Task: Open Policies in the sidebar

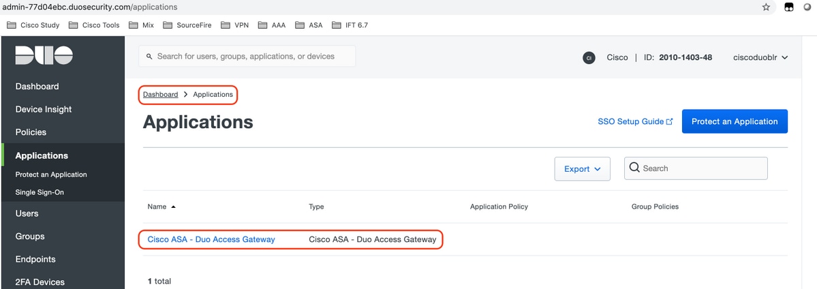Action: point(31,132)
